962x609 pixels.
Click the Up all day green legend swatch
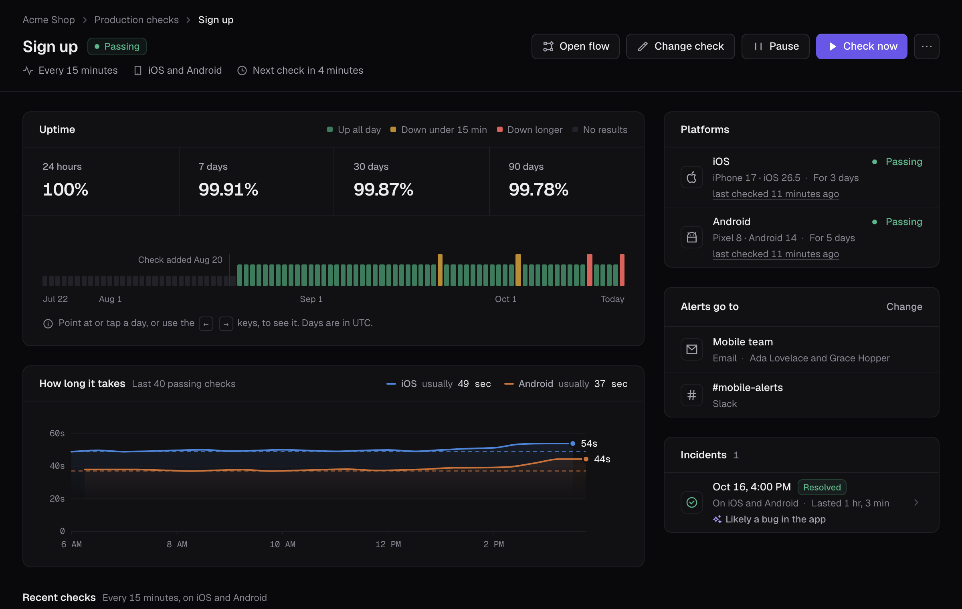tap(329, 129)
